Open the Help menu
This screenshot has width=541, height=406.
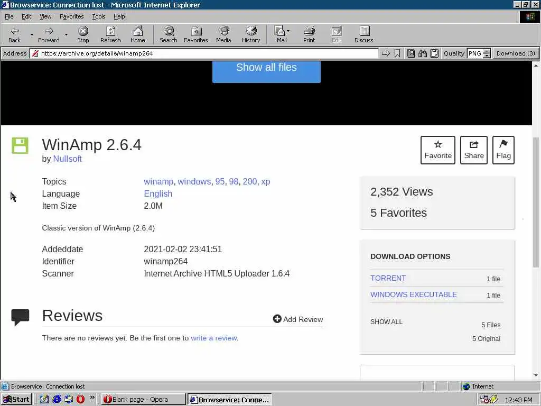119,16
